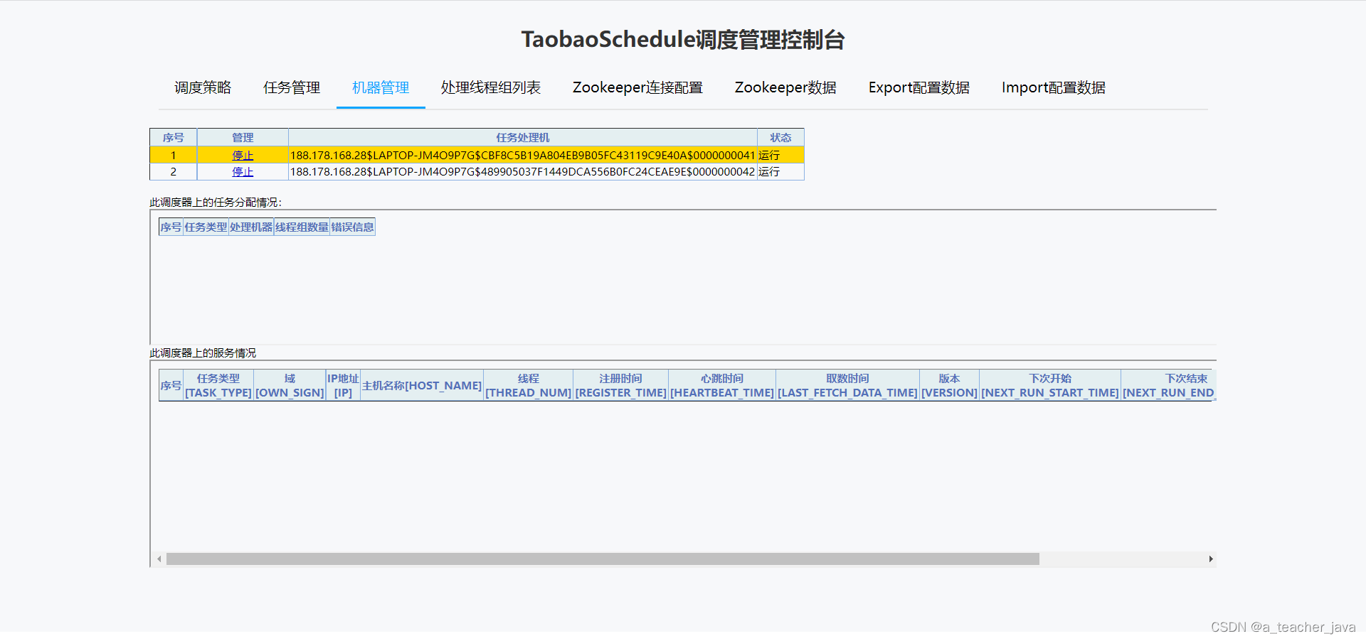Viewport: 1366px width, 641px height.
Task: Click the 管理 column header
Action: [x=243, y=137]
